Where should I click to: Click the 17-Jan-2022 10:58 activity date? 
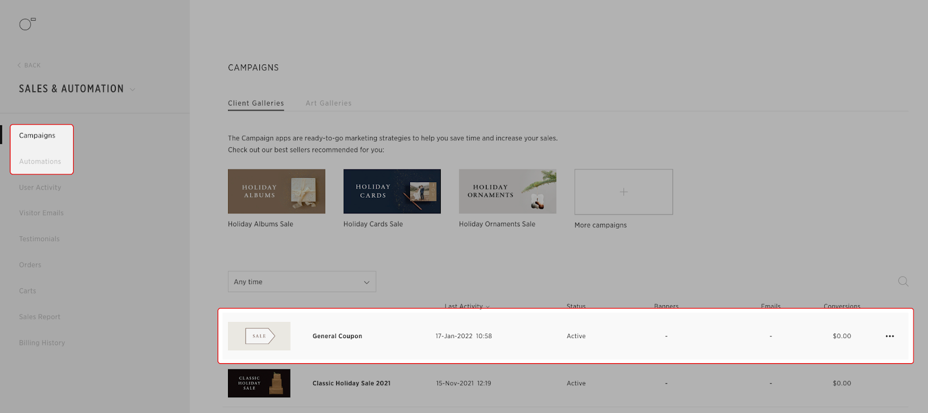[463, 336]
